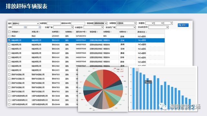Click the blue search (查询) button
The width and height of the screenshot is (207, 116).
tap(183, 25)
